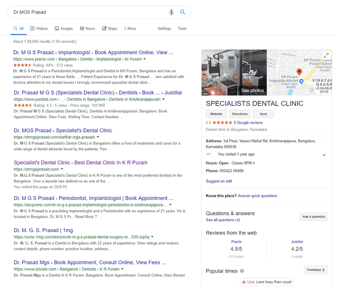
Task: Click the phone number 093422 09489
Action: 231,171
